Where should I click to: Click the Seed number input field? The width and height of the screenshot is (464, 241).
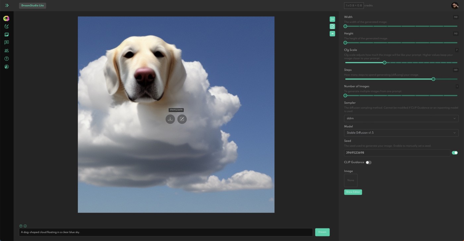tap(397, 153)
